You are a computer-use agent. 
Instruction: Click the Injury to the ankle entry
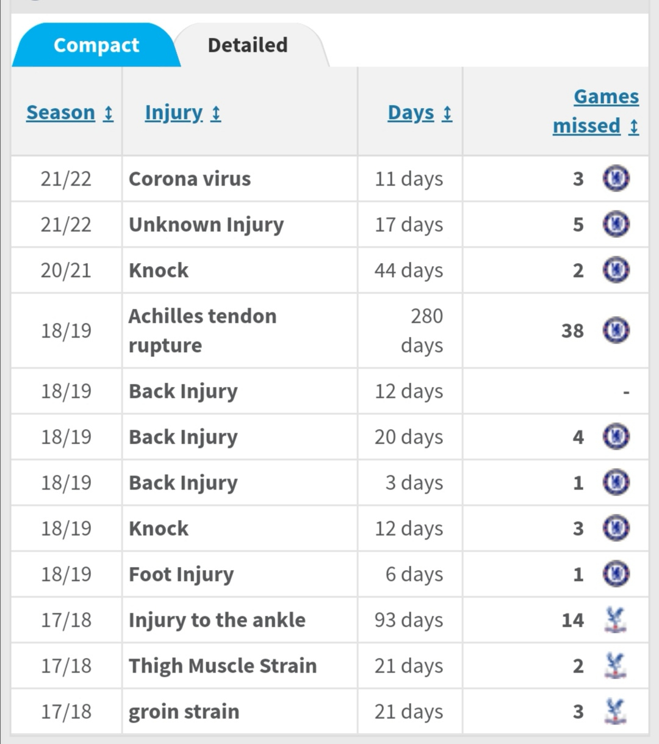click(217, 620)
